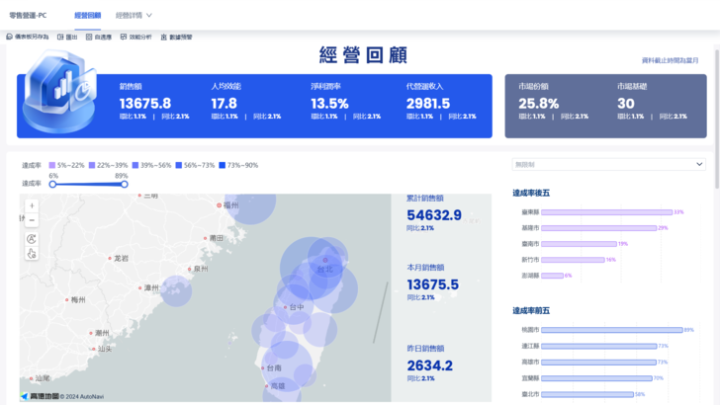The height and width of the screenshot is (405, 720).
Task: Click the 數據預警 data alert icon
Action: [x=163, y=37]
